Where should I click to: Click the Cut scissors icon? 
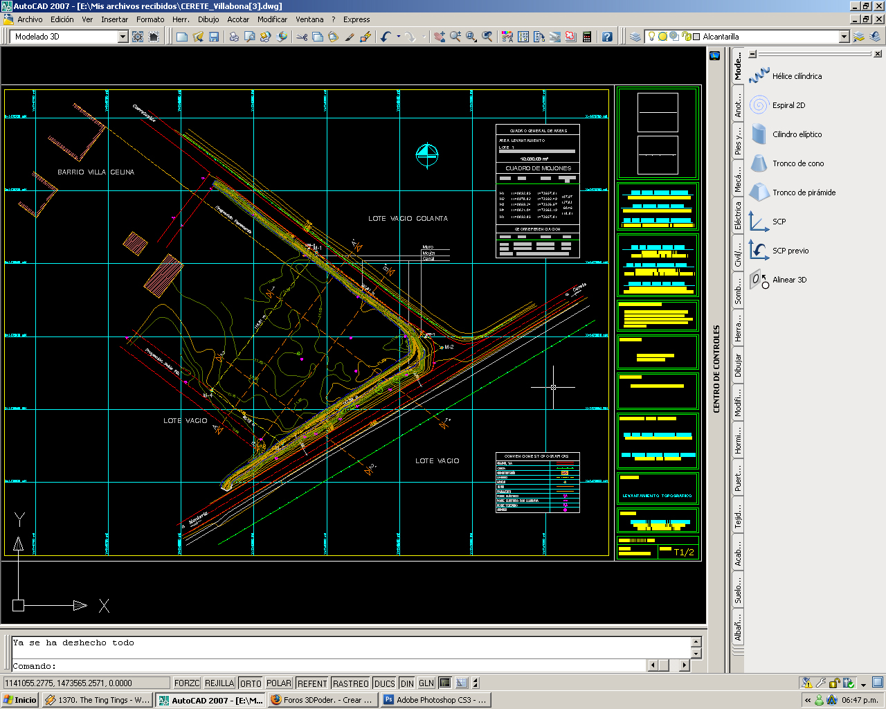(x=302, y=37)
